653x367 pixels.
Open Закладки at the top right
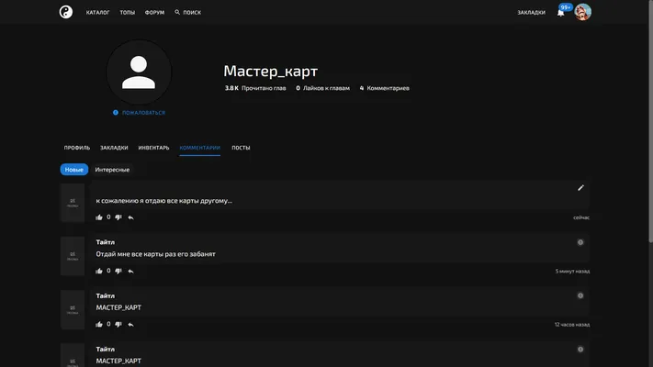(531, 13)
